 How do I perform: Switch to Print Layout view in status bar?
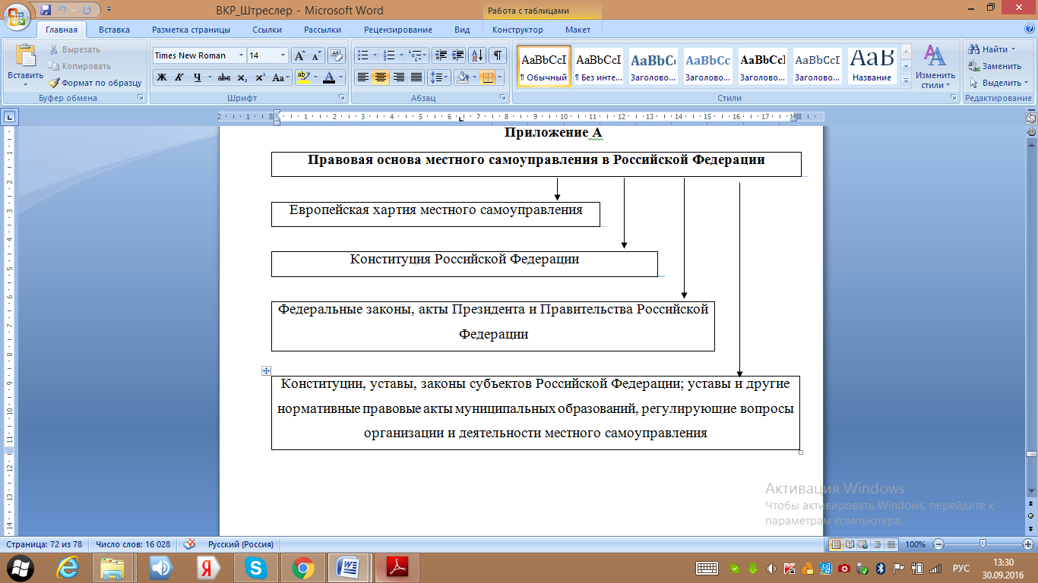837,544
